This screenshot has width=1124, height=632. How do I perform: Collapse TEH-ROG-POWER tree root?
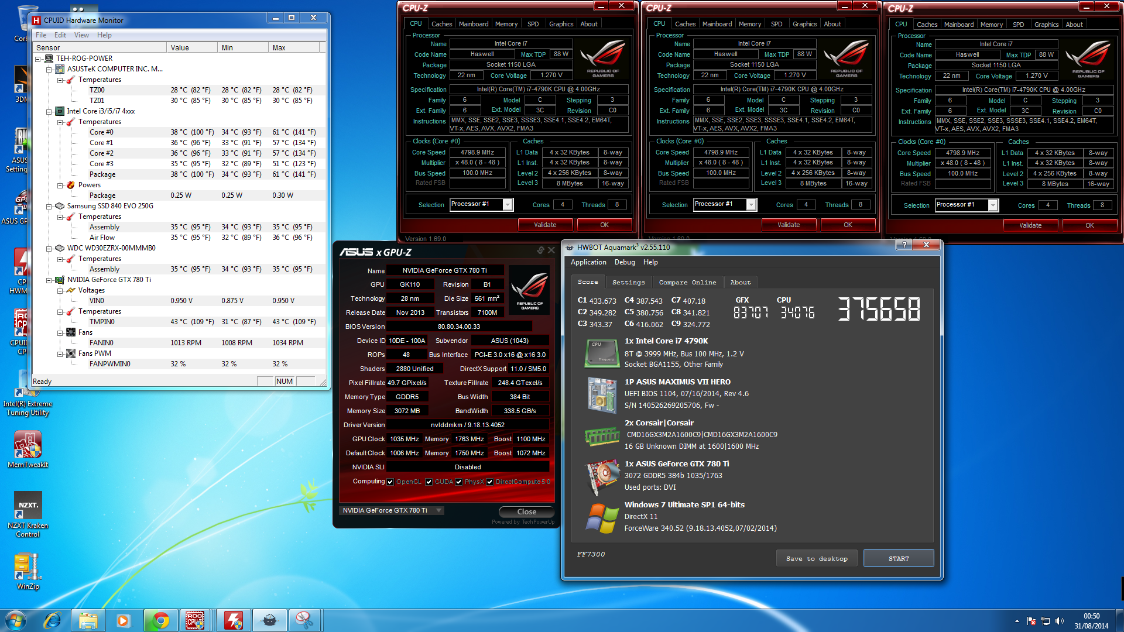[38, 59]
